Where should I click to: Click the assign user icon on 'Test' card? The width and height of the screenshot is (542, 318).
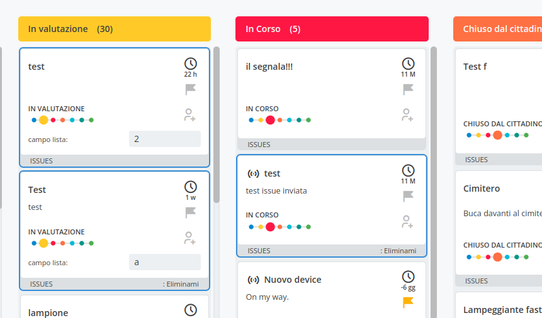pyautogui.click(x=189, y=238)
